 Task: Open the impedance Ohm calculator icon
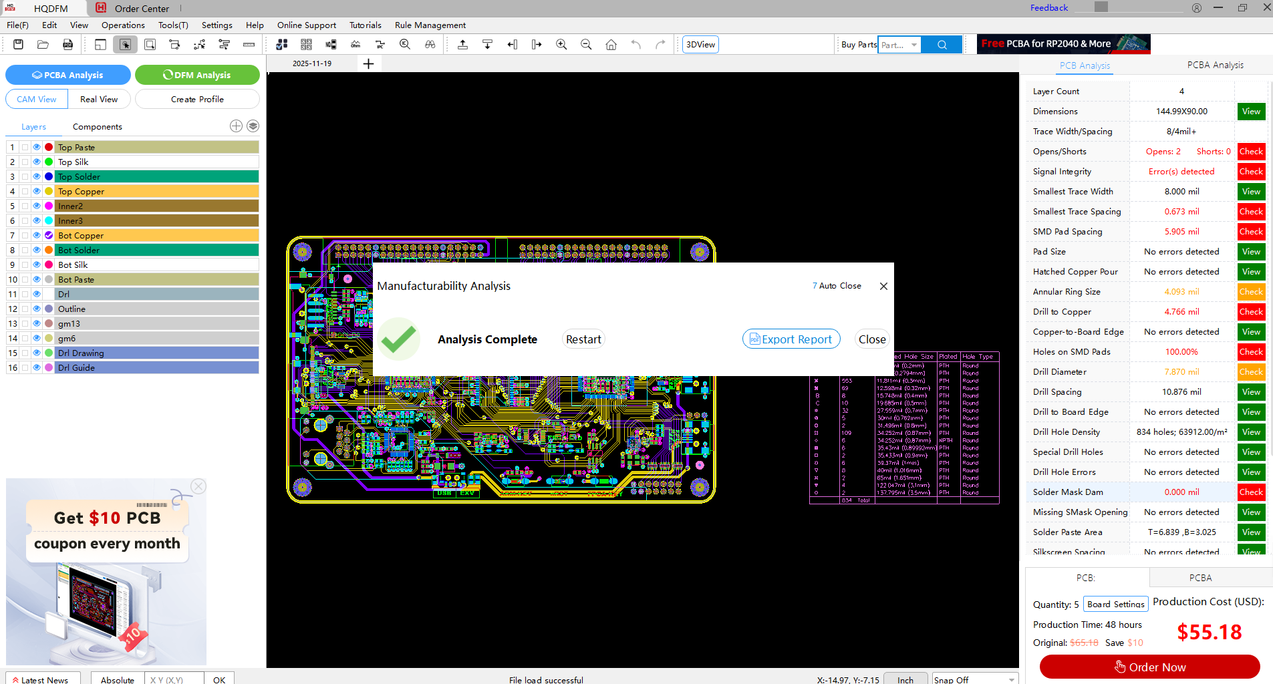[x=356, y=45]
